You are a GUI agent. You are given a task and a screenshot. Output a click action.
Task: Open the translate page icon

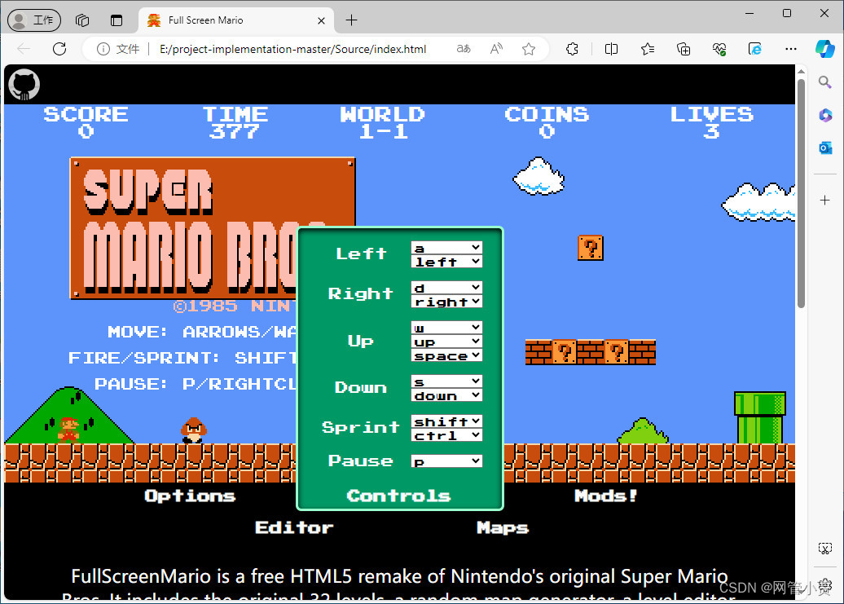[x=464, y=49]
